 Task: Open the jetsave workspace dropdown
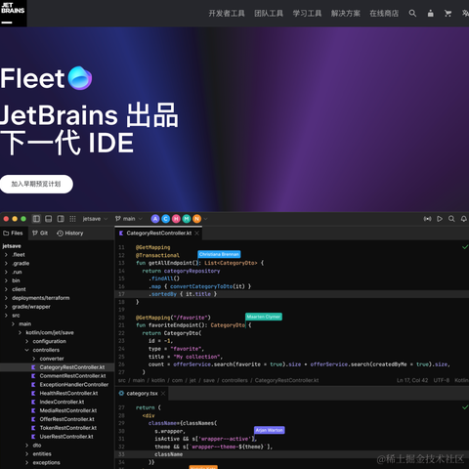[x=95, y=219]
